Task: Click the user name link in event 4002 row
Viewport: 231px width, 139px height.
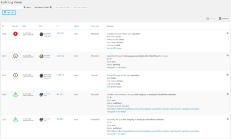Action: click(47, 33)
